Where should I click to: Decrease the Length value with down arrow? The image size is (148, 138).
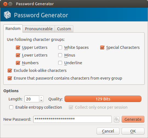point(41,101)
